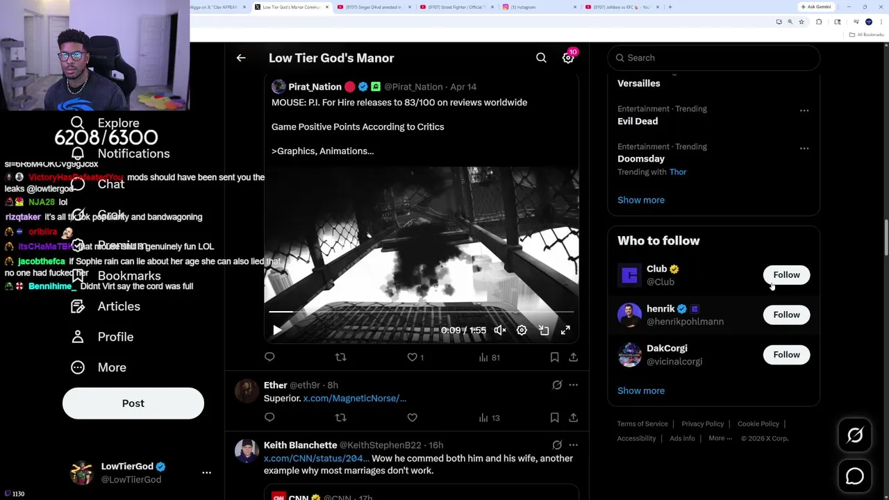
Task: Go back with the arrow beside Low Tier God's Manor
Action: pos(241,58)
